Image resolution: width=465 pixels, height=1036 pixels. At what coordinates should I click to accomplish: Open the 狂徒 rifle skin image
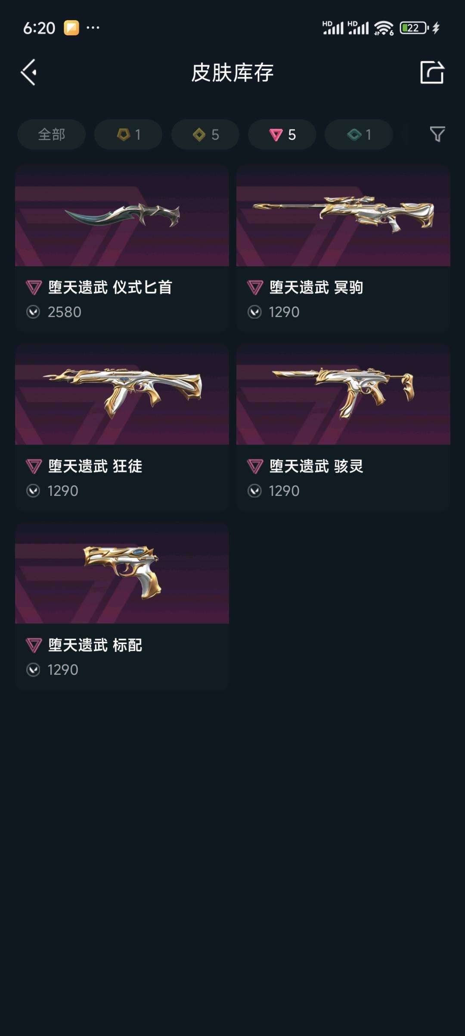tap(122, 394)
